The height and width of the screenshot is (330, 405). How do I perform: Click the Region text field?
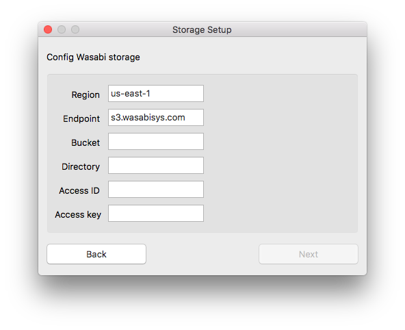156,93
